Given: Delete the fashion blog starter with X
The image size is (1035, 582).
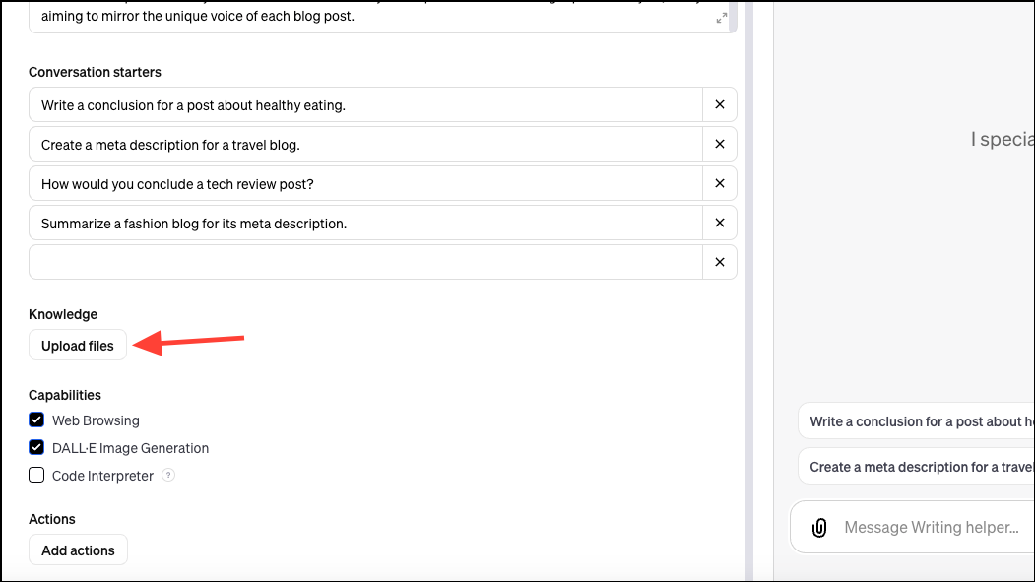Looking at the screenshot, I should pos(719,223).
